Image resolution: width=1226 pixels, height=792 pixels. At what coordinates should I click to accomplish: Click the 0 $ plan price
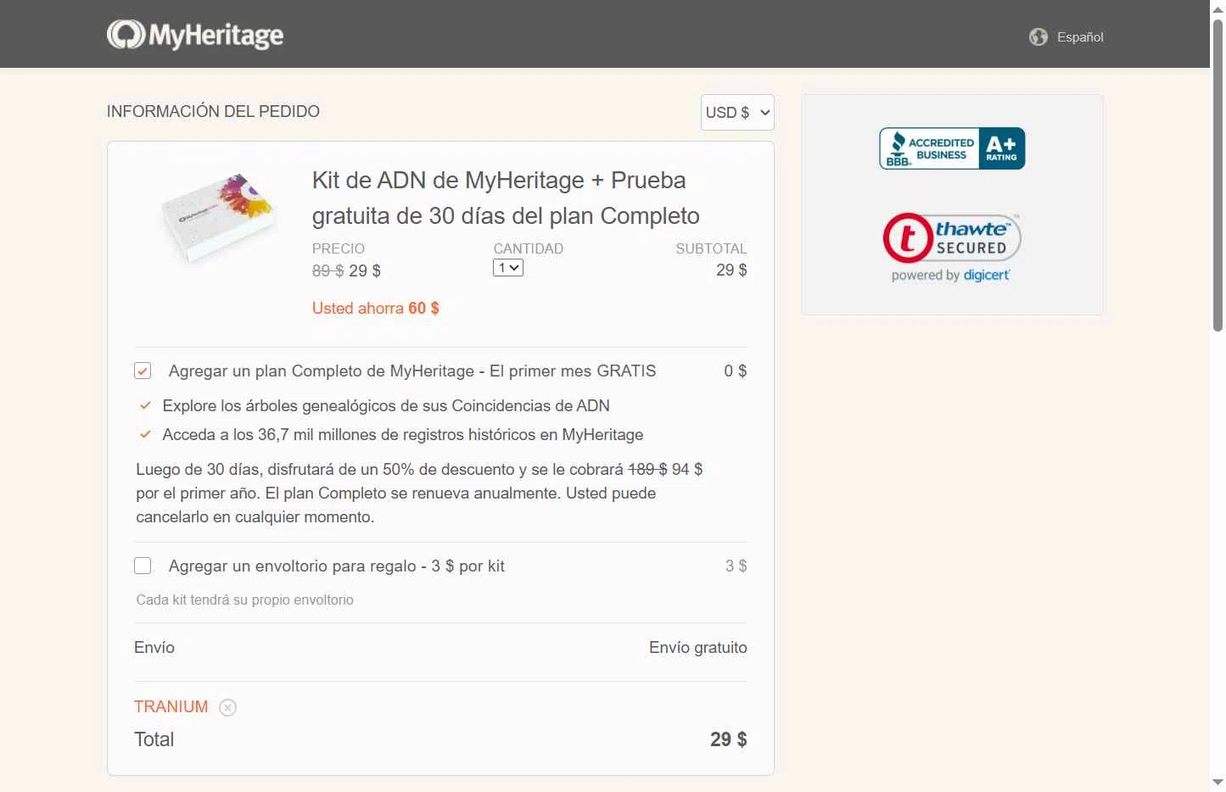[736, 371]
